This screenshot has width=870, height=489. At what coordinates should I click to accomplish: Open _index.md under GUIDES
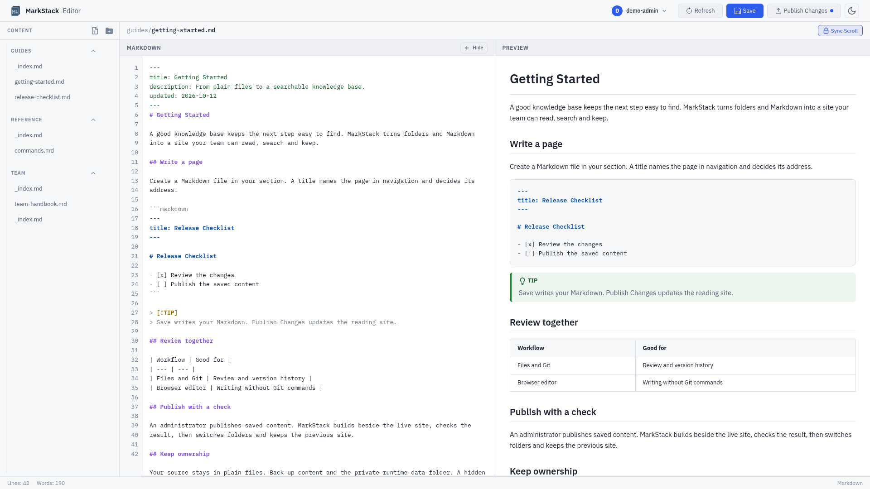(29, 67)
